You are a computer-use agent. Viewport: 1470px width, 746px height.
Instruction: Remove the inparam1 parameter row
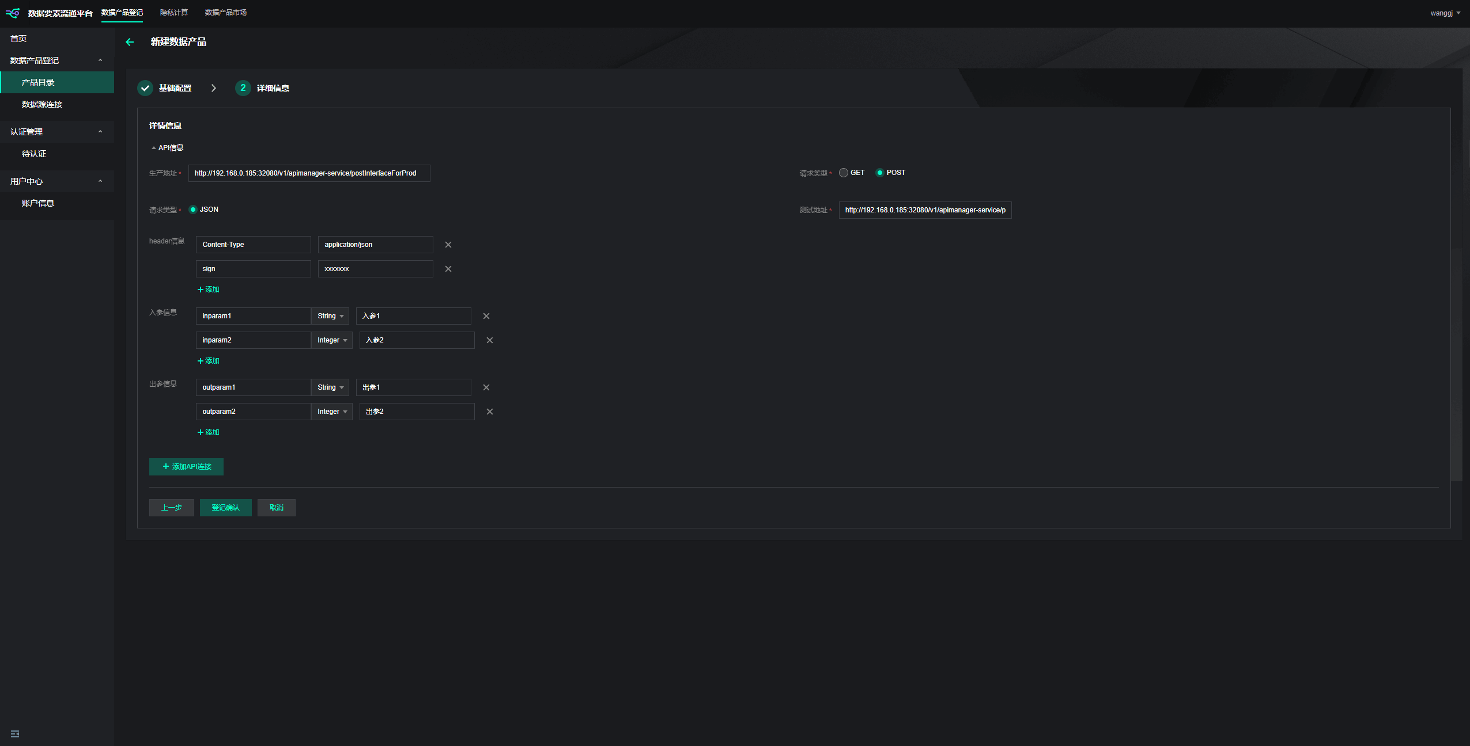(x=486, y=316)
